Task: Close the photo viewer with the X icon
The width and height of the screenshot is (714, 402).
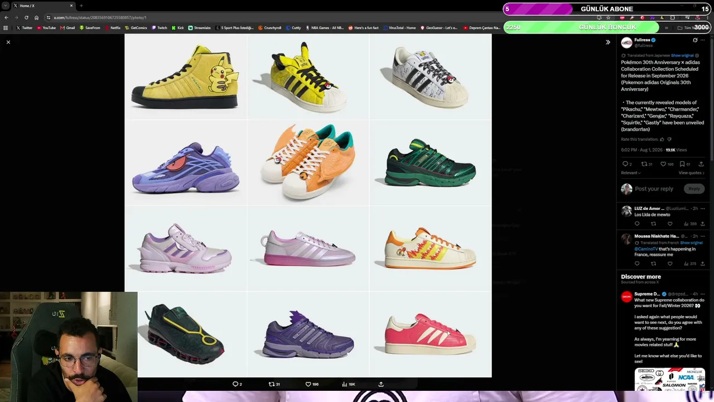Action: [x=8, y=42]
